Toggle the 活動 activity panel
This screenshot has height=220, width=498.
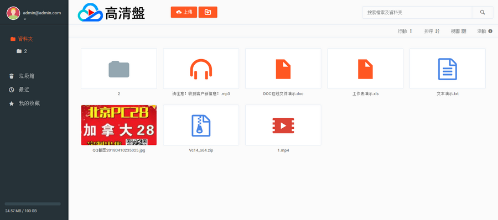pos(485,31)
